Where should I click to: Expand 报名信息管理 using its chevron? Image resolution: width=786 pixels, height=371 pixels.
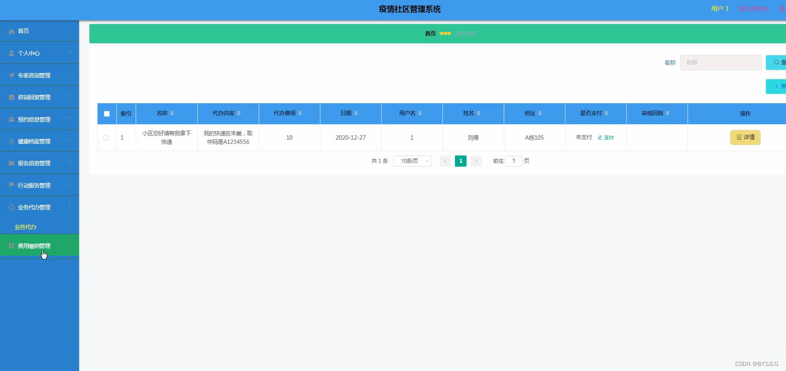point(69,163)
